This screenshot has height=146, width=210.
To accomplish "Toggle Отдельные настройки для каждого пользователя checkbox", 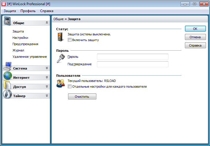I will click(70, 87).
